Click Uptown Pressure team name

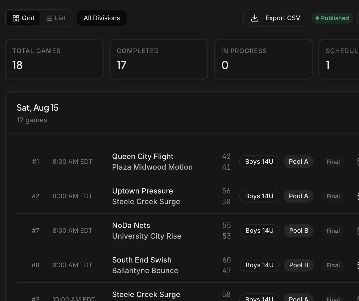tap(143, 191)
